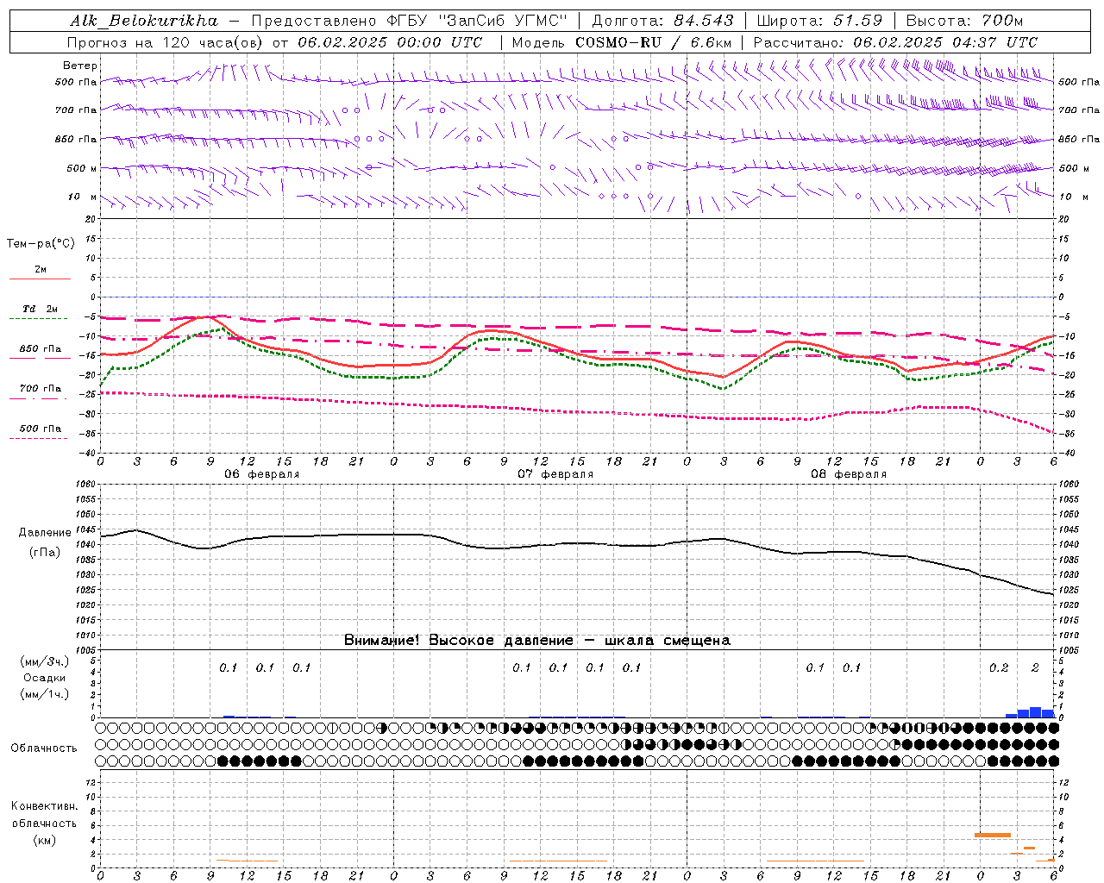
Task: Click the Тем-ра(°C) panel label
Action: (41, 244)
